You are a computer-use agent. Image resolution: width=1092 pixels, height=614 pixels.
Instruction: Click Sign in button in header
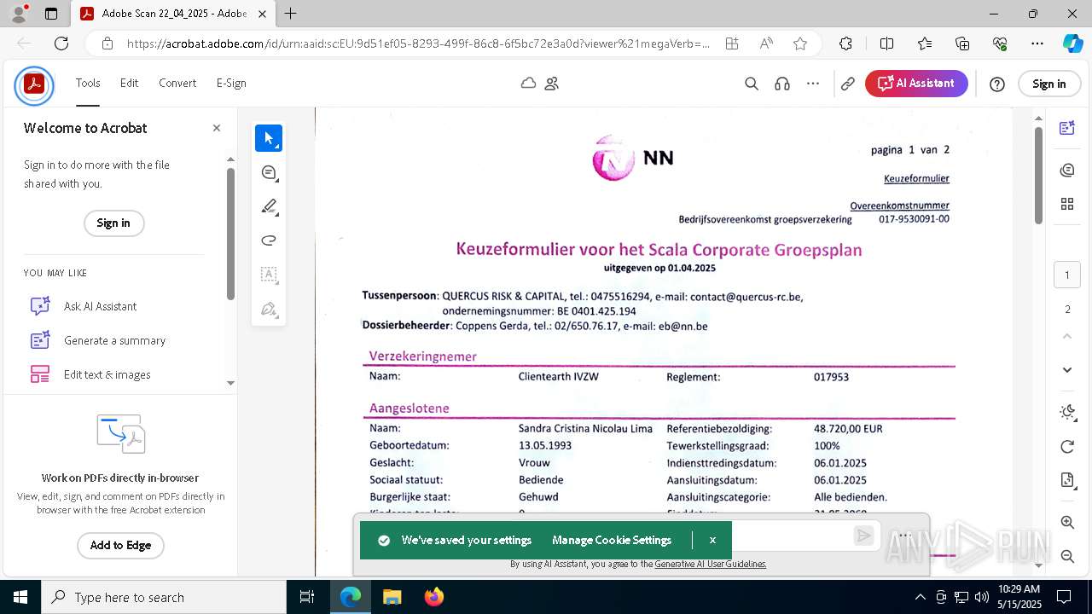coord(1048,84)
